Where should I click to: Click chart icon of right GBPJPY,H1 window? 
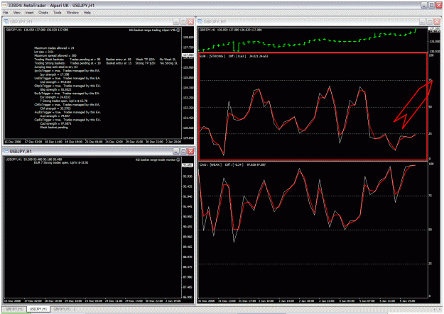point(200,21)
